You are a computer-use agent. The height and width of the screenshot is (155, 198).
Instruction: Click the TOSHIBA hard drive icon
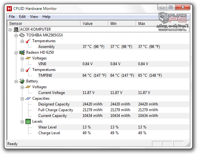coord(22,35)
